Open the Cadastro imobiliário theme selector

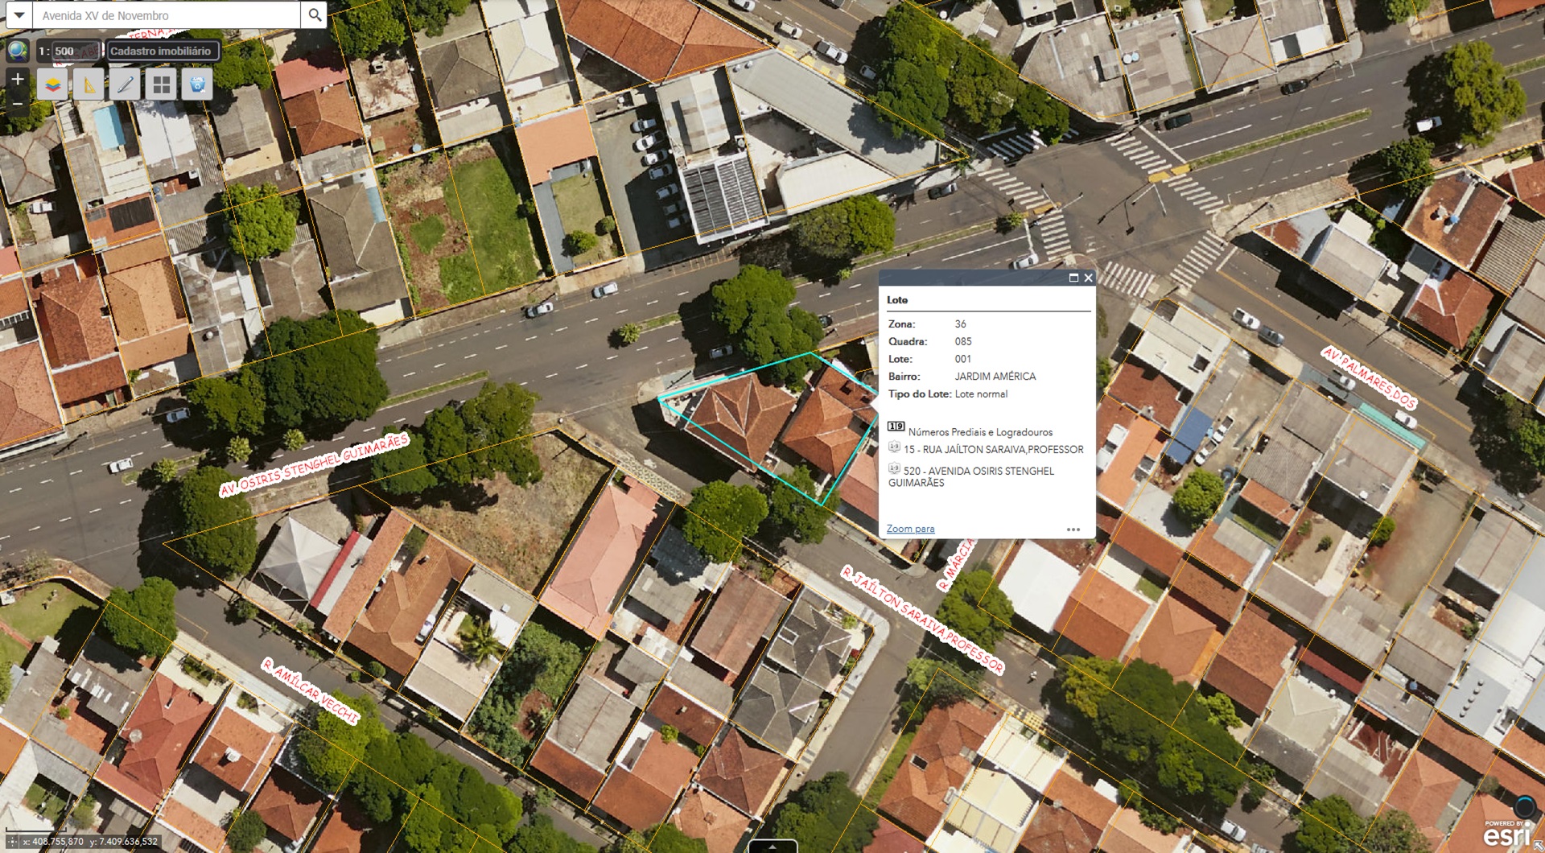click(x=161, y=51)
